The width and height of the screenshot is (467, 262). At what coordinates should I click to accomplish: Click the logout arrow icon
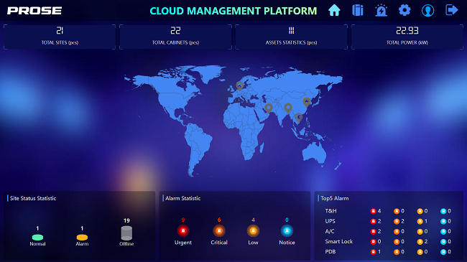click(451, 10)
